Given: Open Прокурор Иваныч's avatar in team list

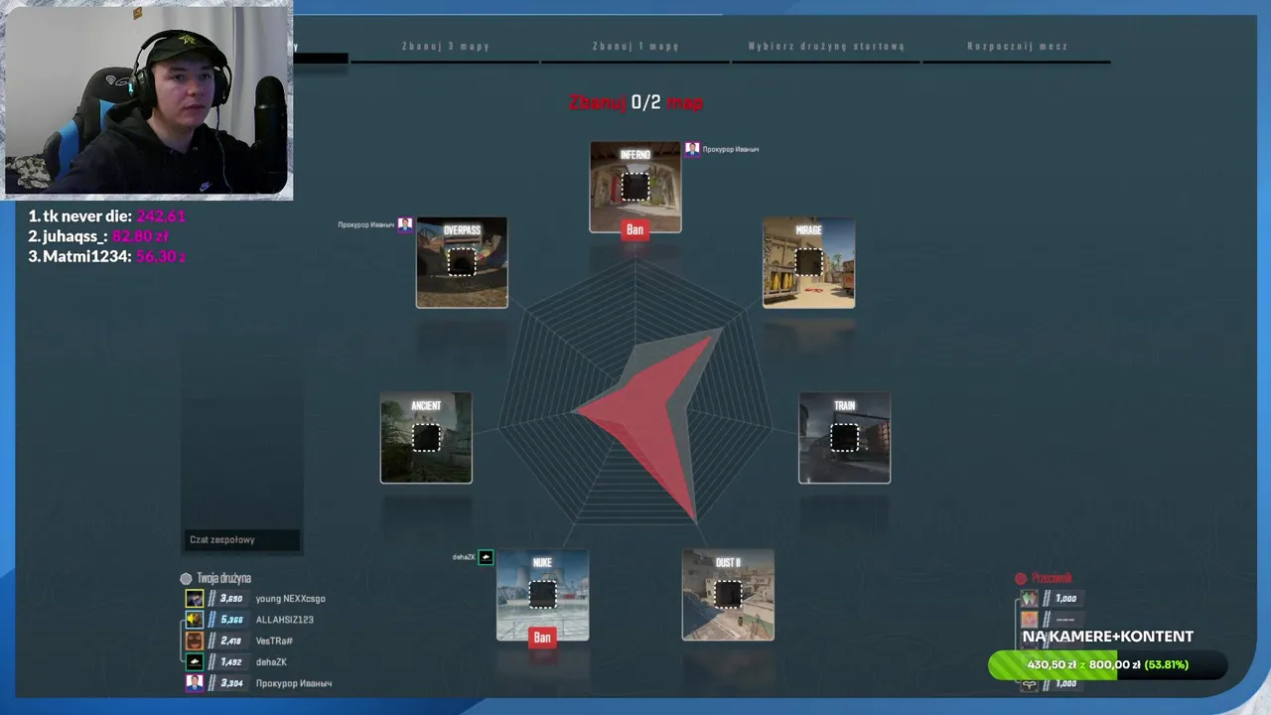Looking at the screenshot, I should pyautogui.click(x=195, y=682).
